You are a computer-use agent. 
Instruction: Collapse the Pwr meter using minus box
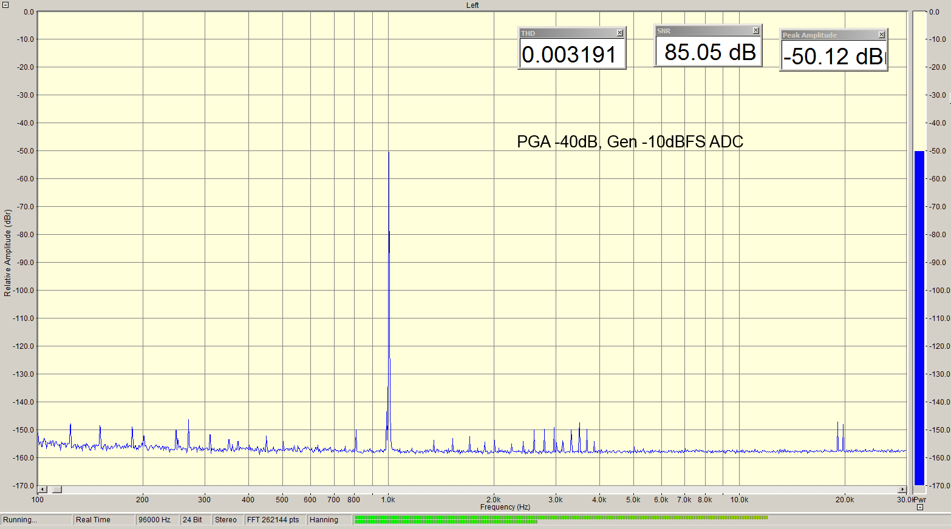(x=920, y=507)
